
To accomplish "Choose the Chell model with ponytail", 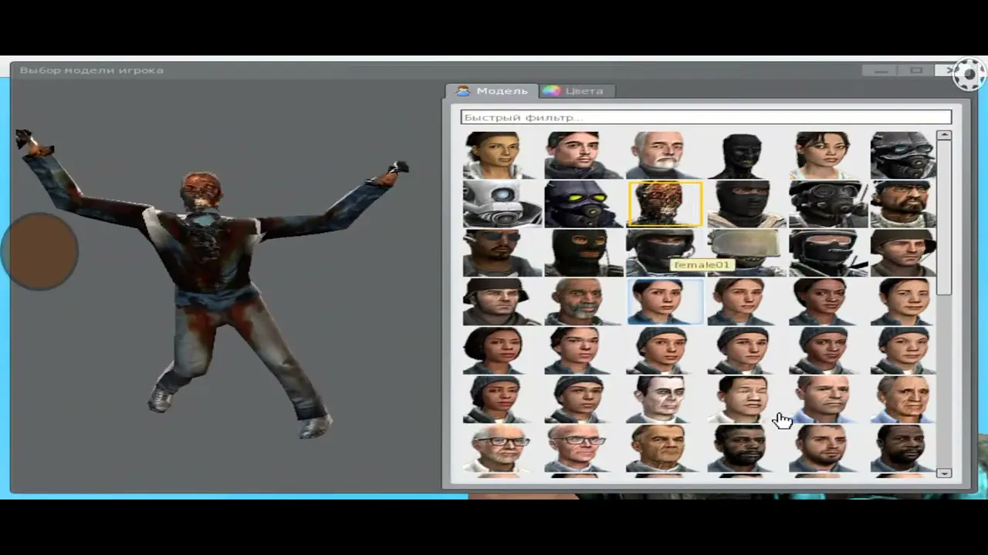I will coord(829,155).
